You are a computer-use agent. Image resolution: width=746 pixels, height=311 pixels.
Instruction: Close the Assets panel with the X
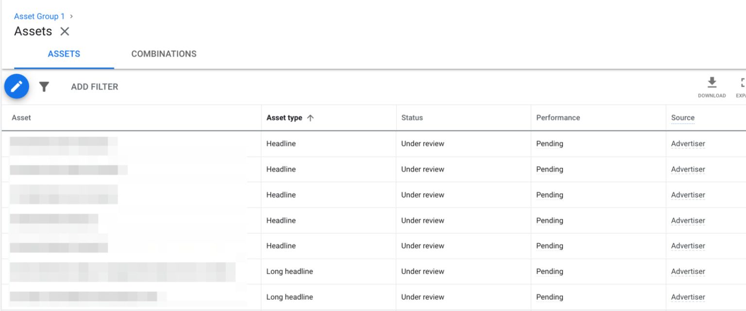[65, 31]
